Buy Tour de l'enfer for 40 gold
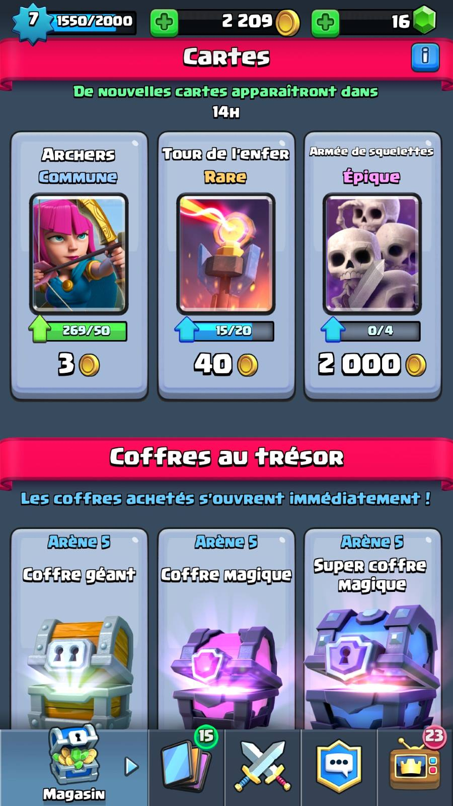 [x=226, y=365]
